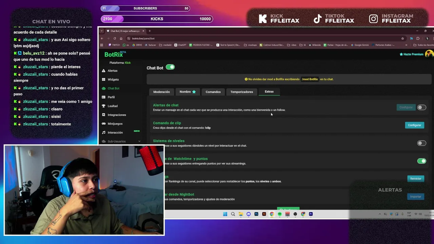Image resolution: width=434 pixels, height=244 pixels.
Task: Open the Interacción music note icon
Action: click(104, 133)
